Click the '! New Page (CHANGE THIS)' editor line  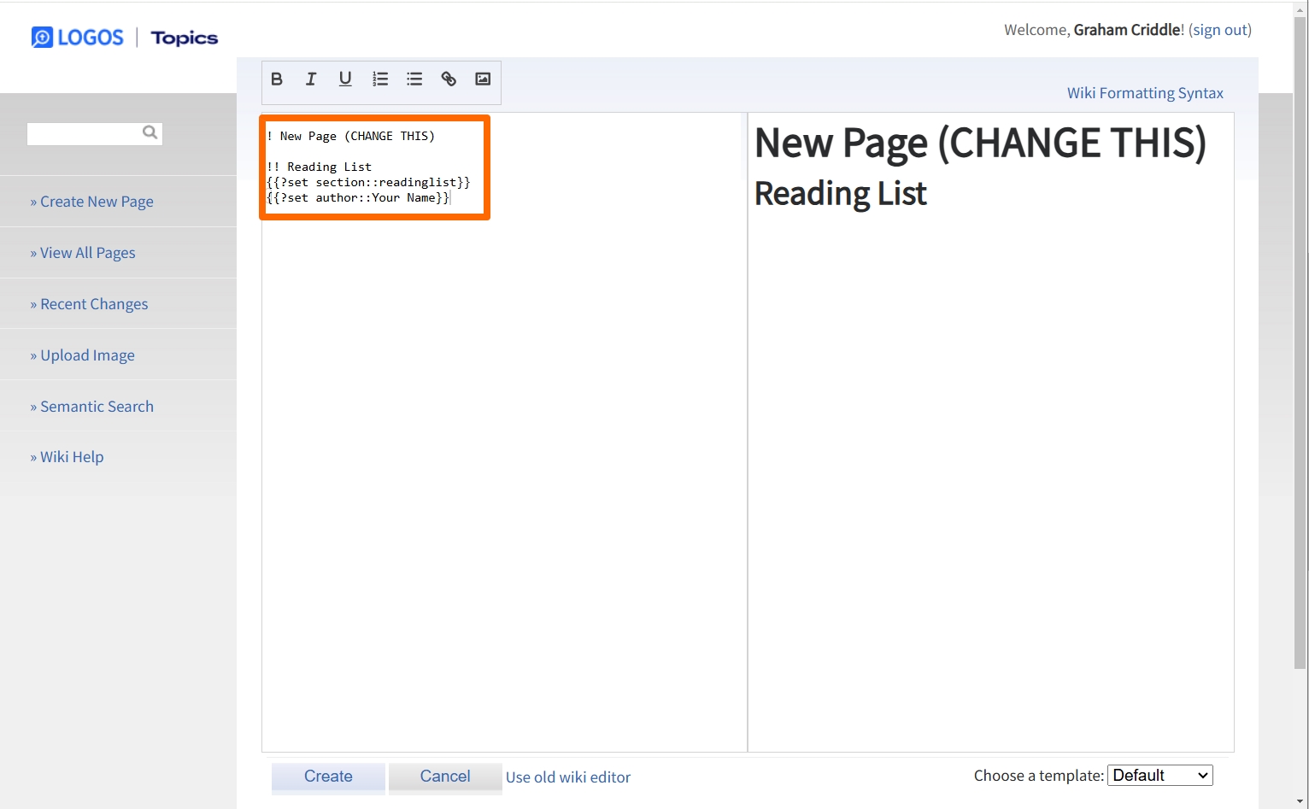[351, 136]
